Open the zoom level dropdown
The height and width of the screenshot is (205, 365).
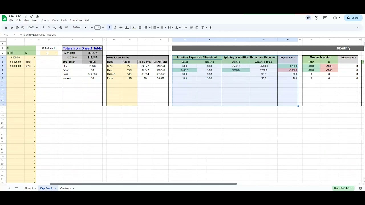click(x=33, y=28)
